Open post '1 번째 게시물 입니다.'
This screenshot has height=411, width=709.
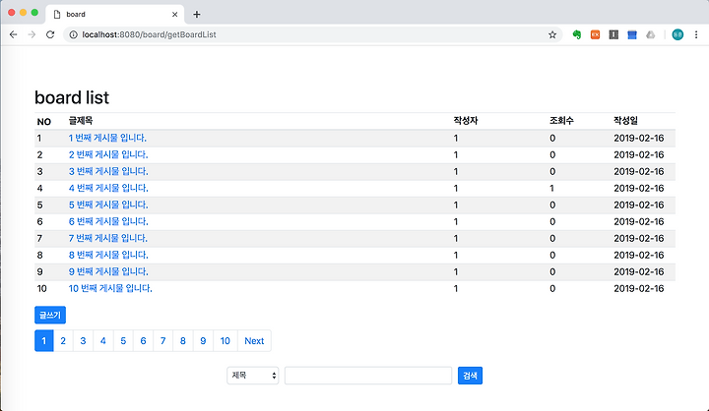107,138
